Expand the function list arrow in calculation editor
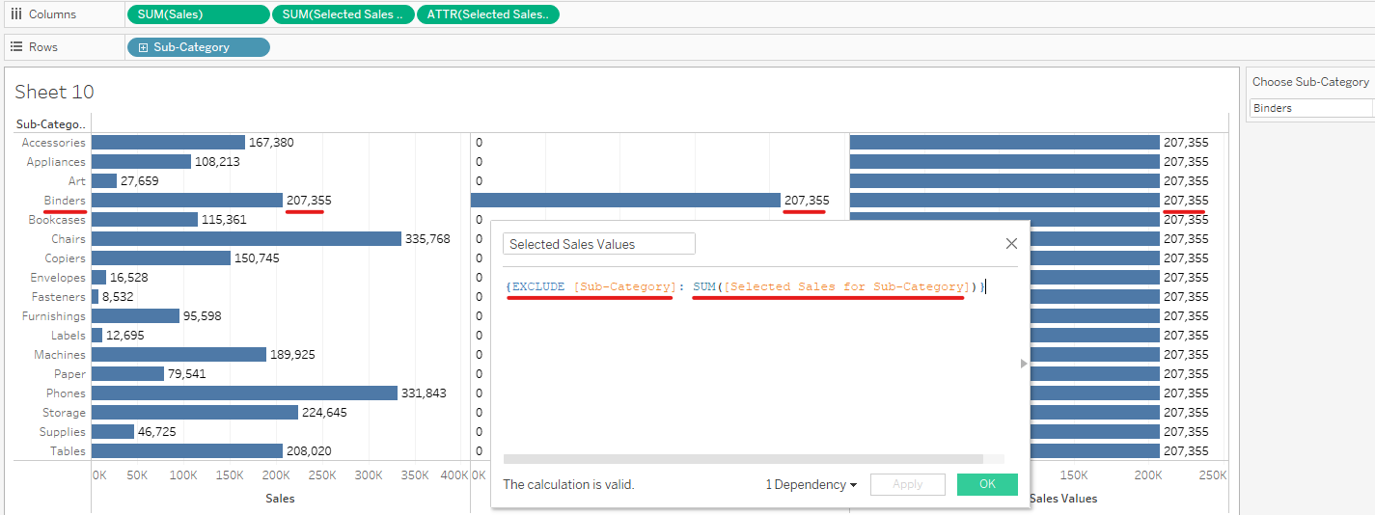The image size is (1375, 515). tap(1024, 364)
